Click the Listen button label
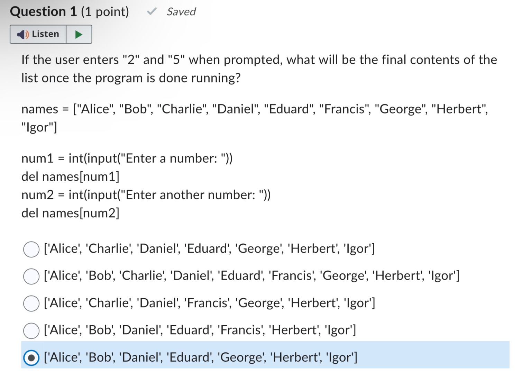The height and width of the screenshot is (381, 522). (45, 34)
